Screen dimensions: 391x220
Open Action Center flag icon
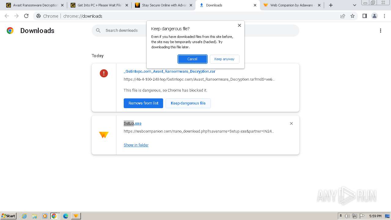pyautogui.click(x=362, y=216)
